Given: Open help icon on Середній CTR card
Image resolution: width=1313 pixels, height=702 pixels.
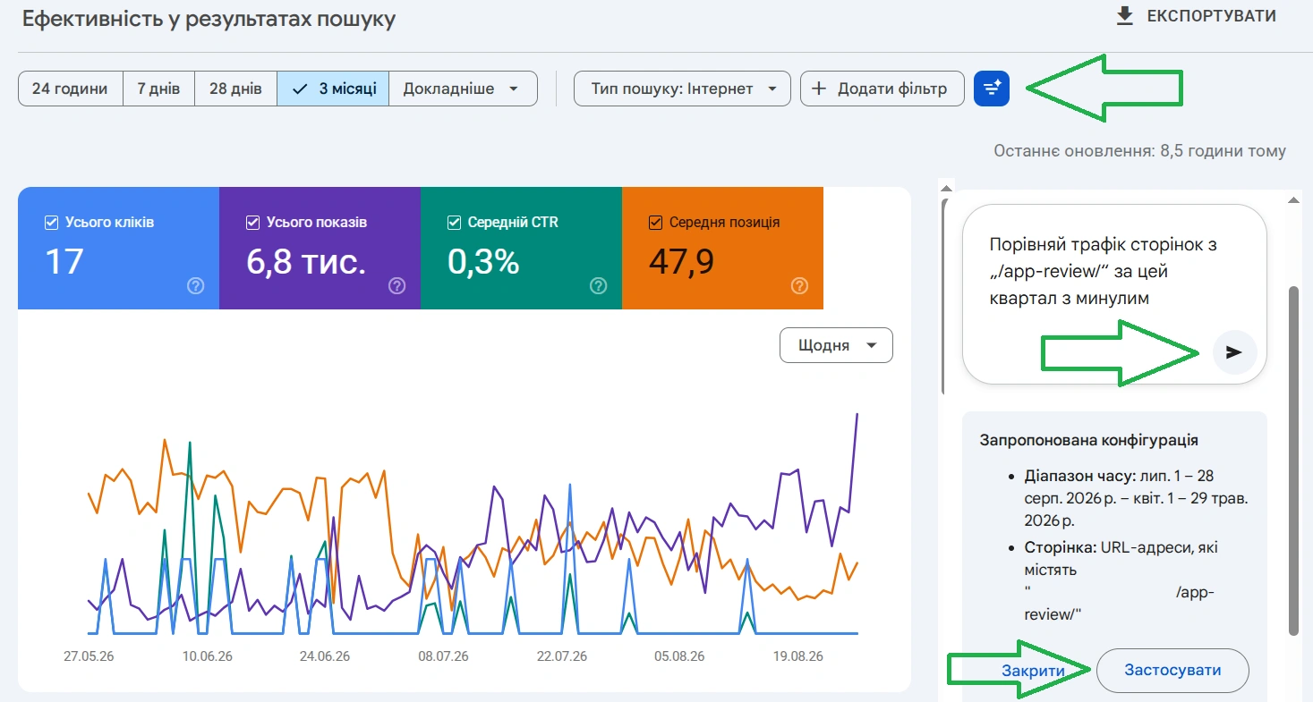Looking at the screenshot, I should click(599, 286).
